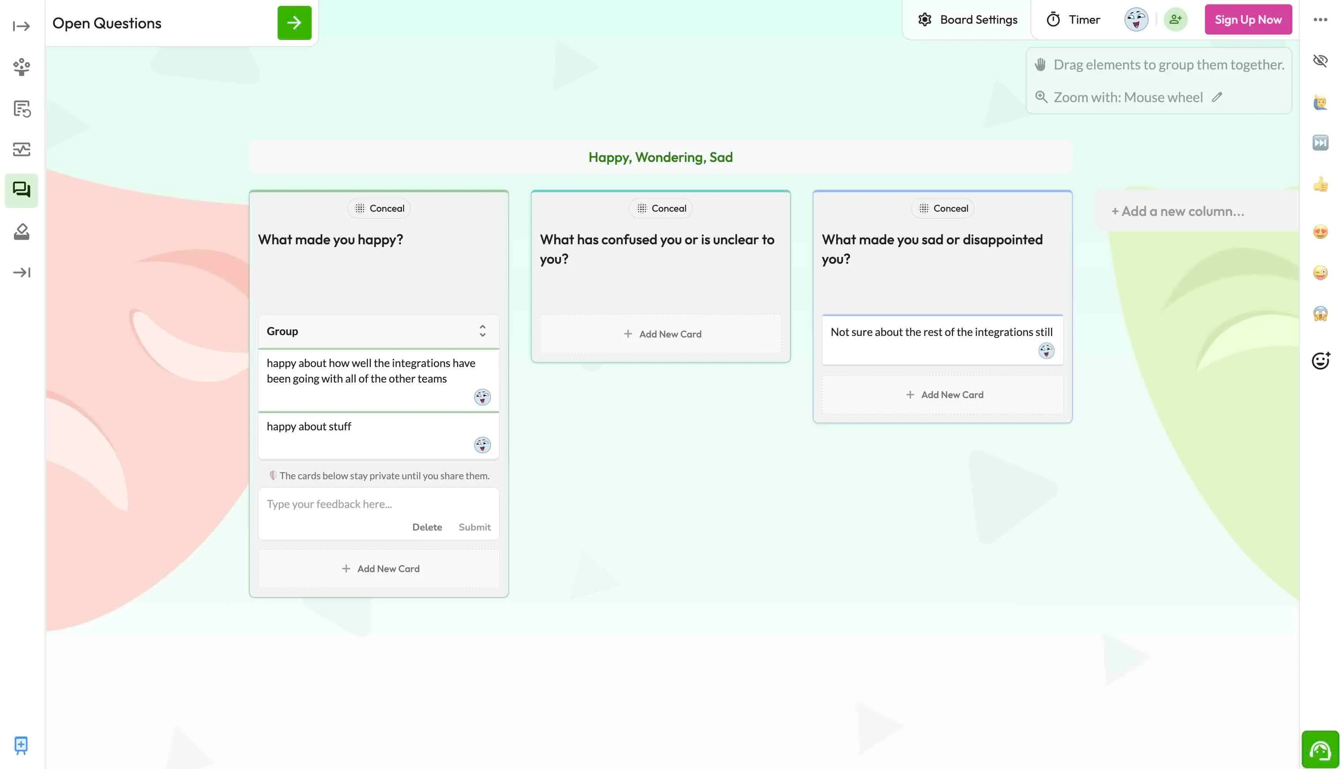This screenshot has height=769, width=1341.
Task: Toggle Conceal on the confused column
Action: tap(661, 208)
